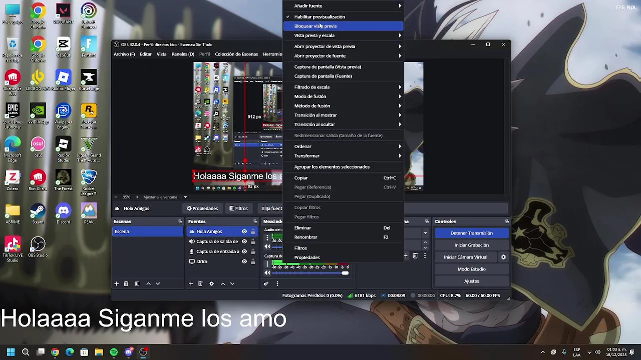Choose Copiar in the context menu
This screenshot has height=360, width=641.
point(344,177)
